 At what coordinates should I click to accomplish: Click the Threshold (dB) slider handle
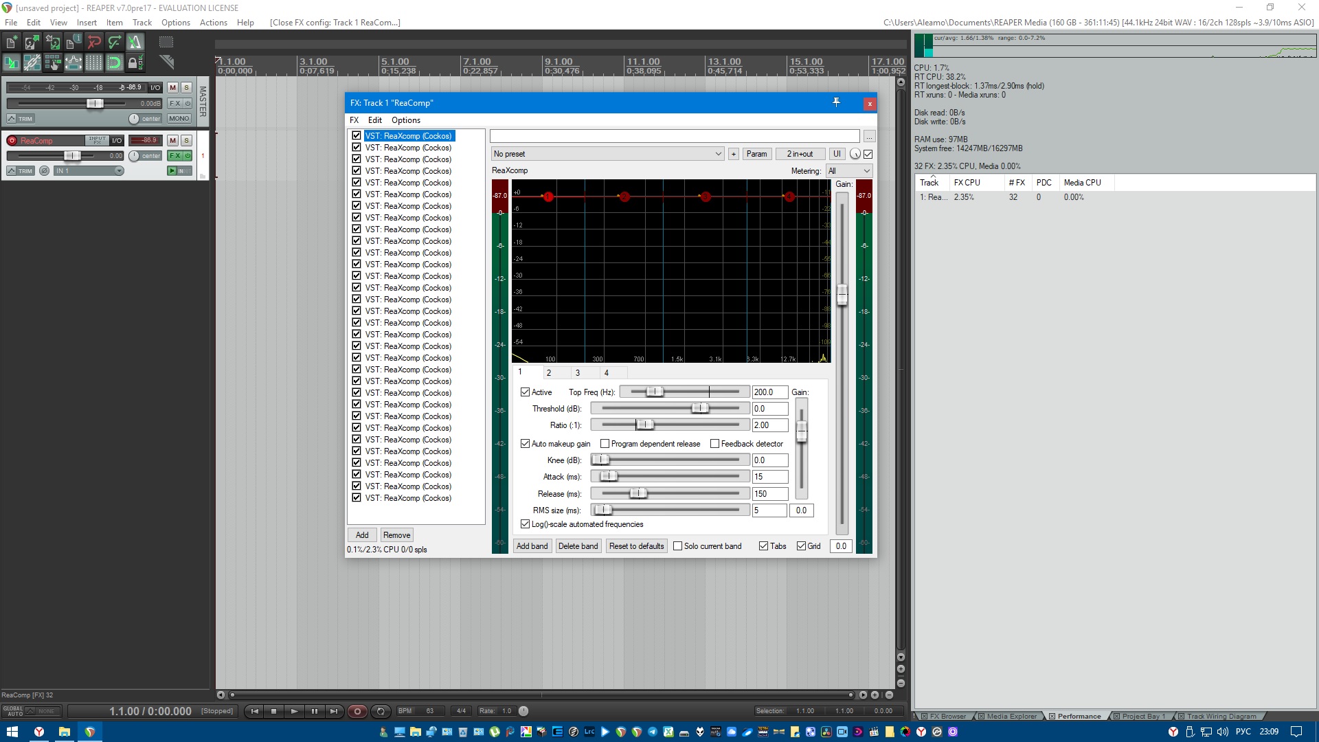coord(699,409)
